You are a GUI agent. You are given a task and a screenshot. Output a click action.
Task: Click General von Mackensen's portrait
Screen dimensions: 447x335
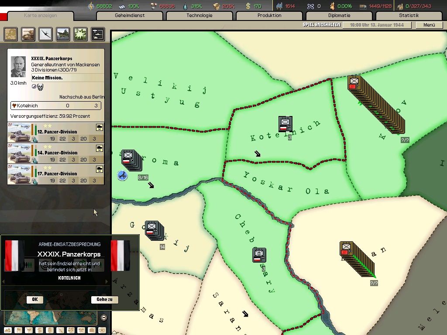[x=18, y=67]
